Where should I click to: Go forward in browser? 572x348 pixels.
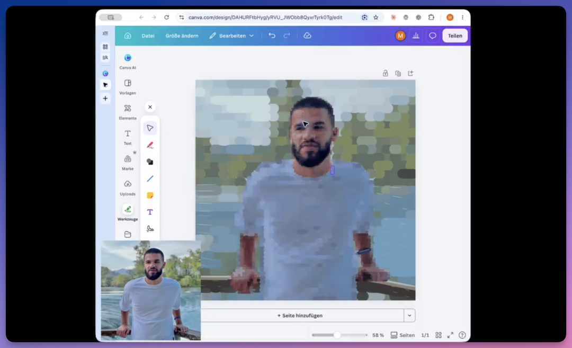pyautogui.click(x=154, y=17)
